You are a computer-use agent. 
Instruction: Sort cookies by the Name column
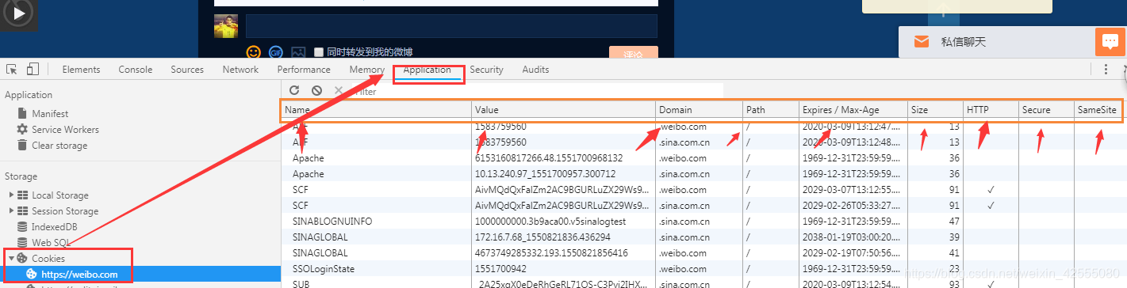pos(376,110)
